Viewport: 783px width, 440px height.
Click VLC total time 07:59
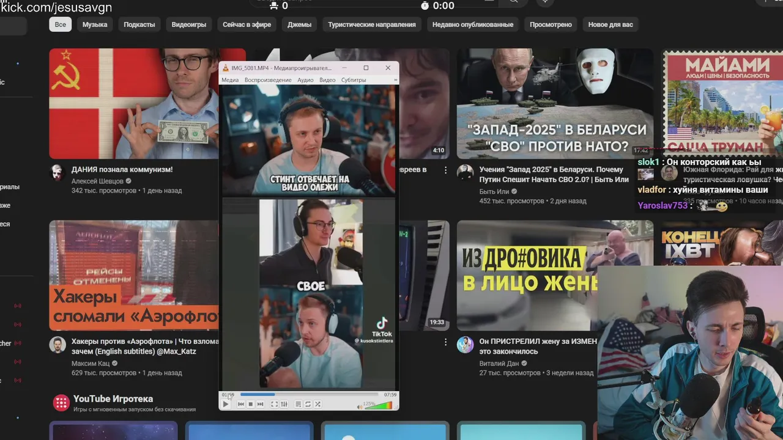pos(390,395)
